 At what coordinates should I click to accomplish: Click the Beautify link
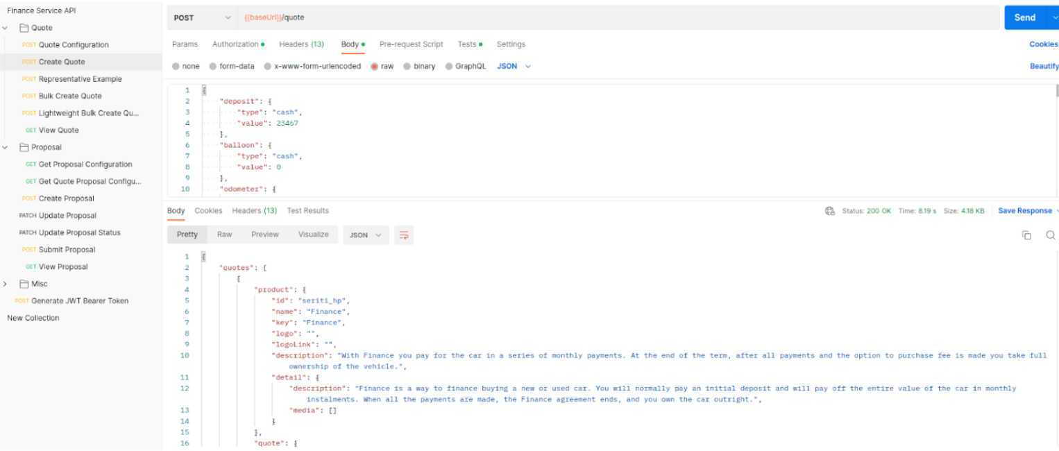[1044, 67]
